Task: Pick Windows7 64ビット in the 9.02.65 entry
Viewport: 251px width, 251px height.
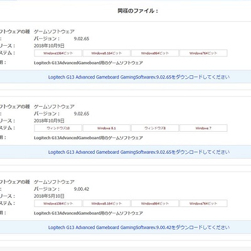Action: 203,53
